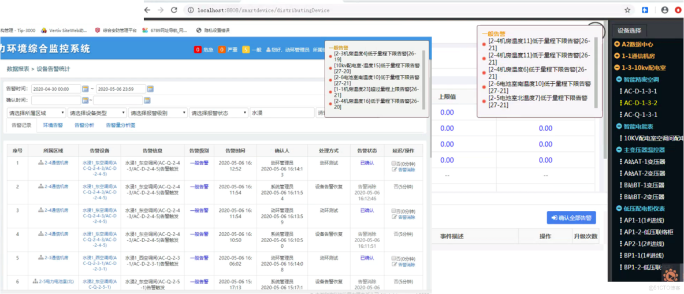Image resolution: width=684 pixels, height=294 pixels.
Task: Click 已确认 status link in row 1
Action: [367, 162]
